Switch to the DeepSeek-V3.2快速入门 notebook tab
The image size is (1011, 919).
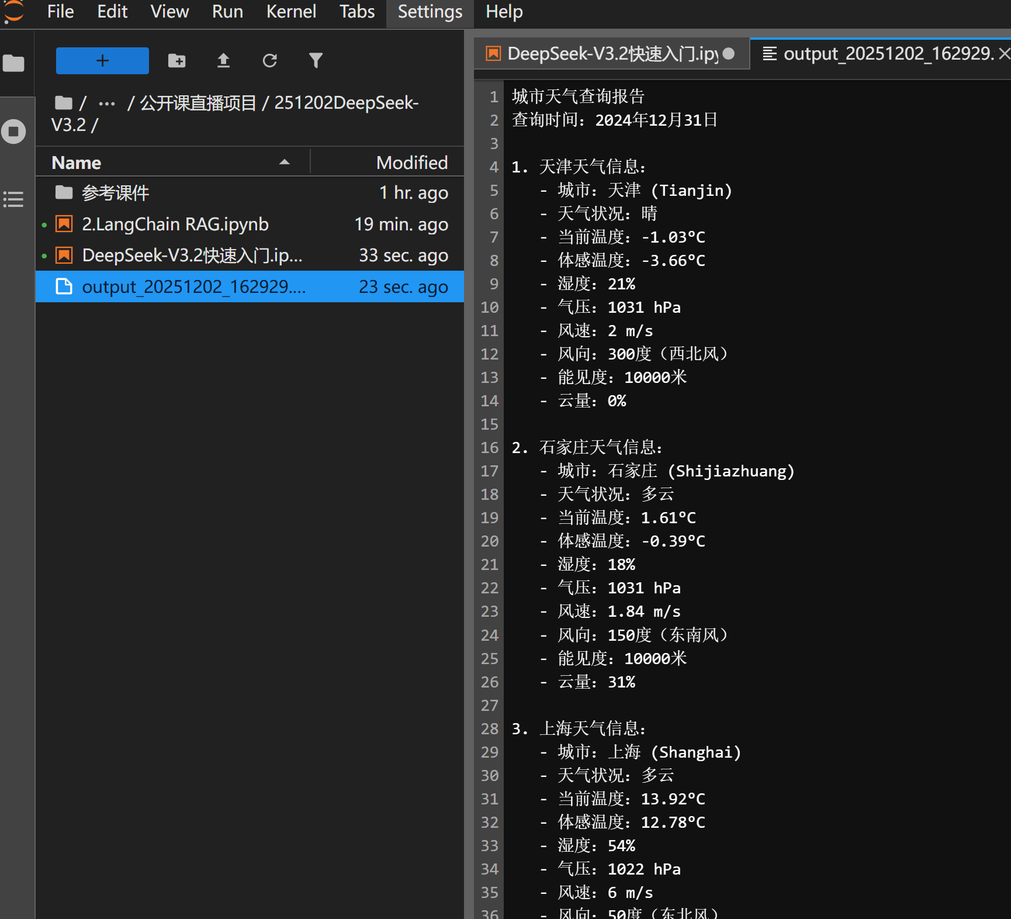[611, 54]
